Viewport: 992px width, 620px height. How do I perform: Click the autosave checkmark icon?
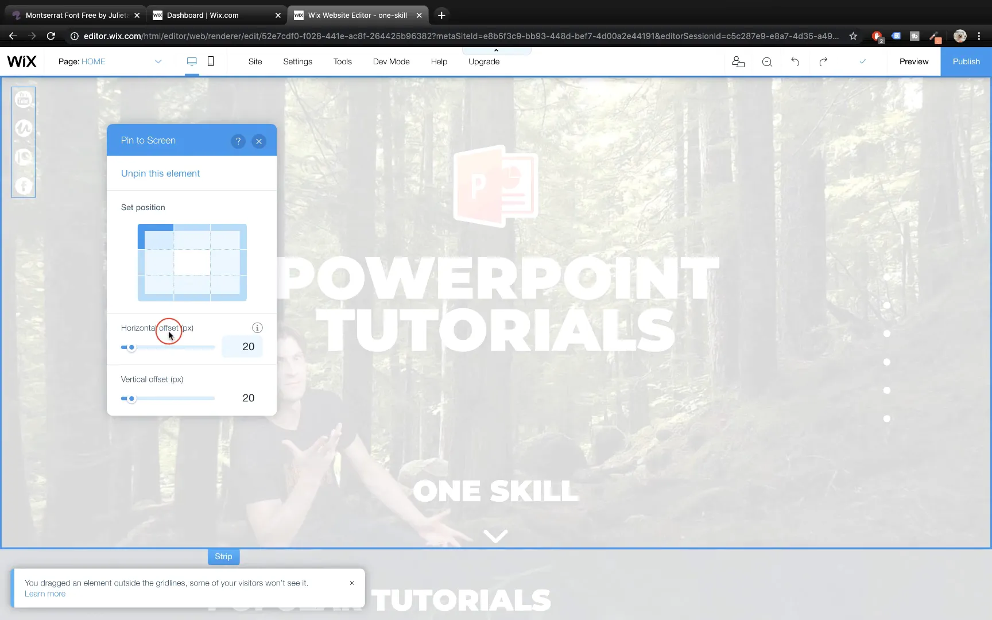click(862, 61)
